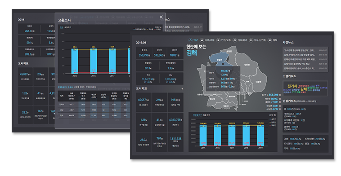Click the 2015 bar in the 고용조사 chart
Screen dimensions: 341x176
[x=75, y=61]
